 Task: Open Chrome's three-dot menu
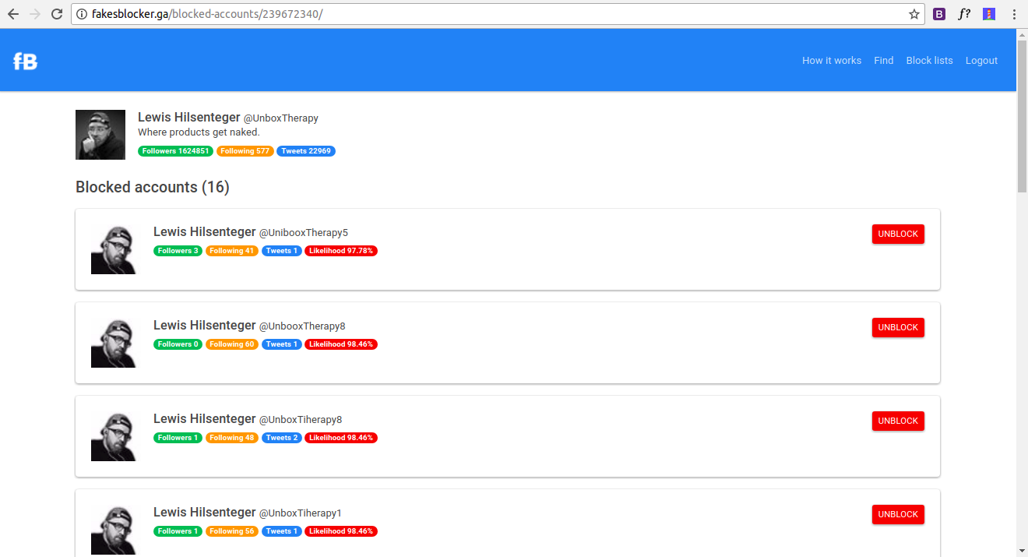pyautogui.click(x=1013, y=13)
